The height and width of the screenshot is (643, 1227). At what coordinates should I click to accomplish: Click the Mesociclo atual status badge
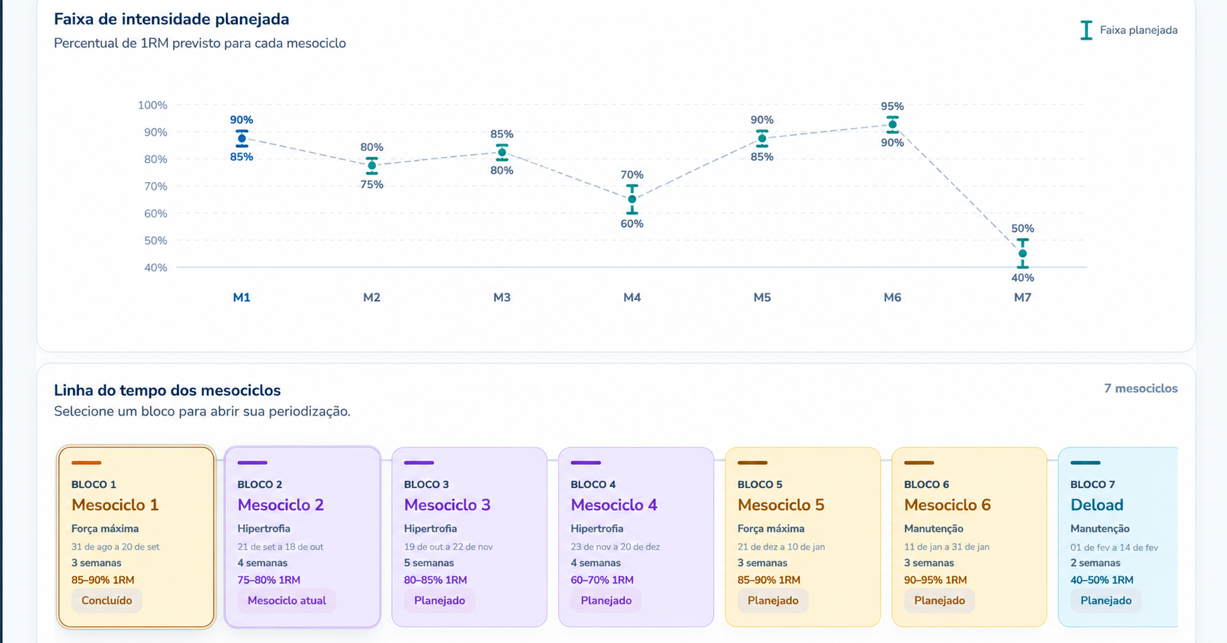pyautogui.click(x=287, y=601)
